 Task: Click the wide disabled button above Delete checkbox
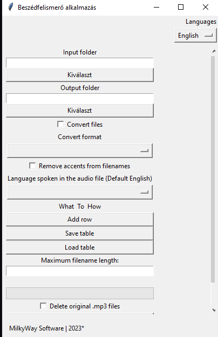(80, 293)
